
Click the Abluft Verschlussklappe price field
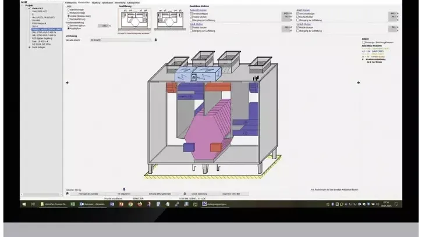point(393,13)
